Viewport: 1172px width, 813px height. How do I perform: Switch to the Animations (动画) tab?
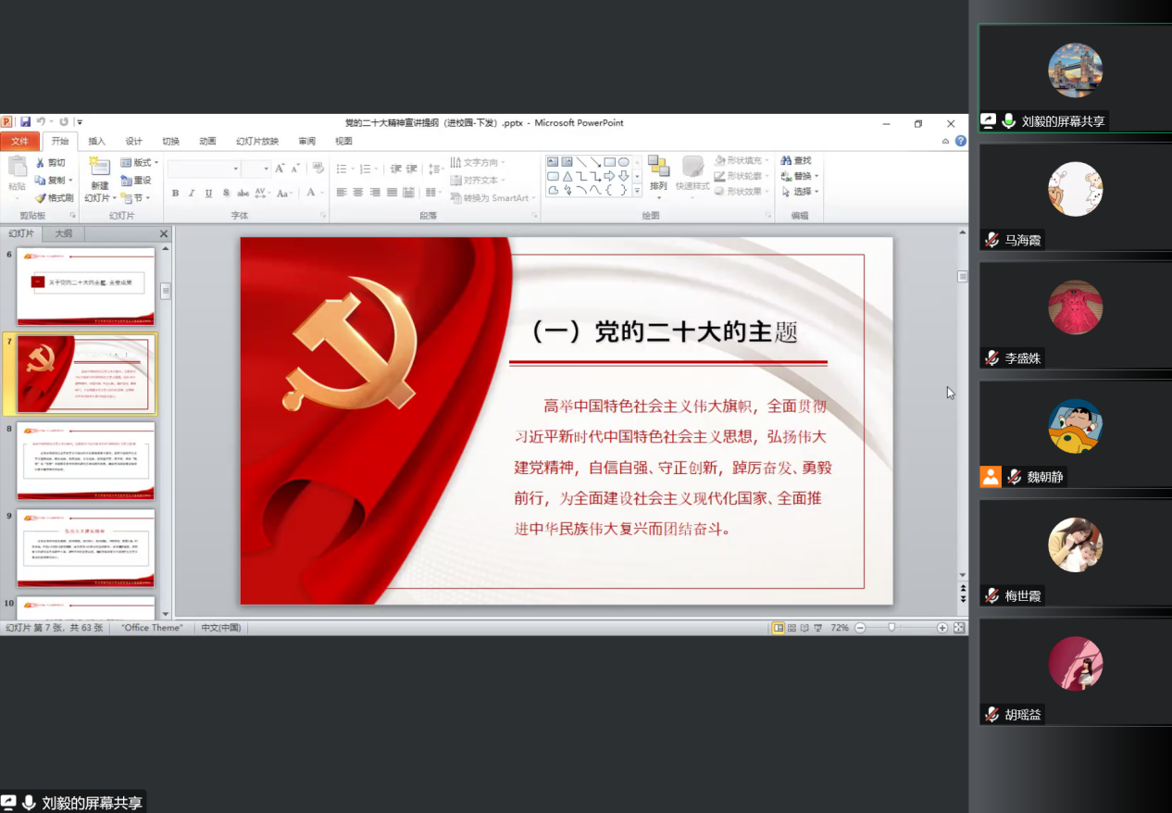(x=207, y=142)
